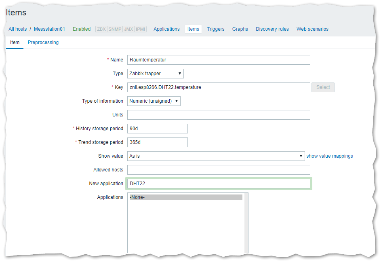Expand the Type of information dropdown
This screenshot has height=262, width=381.
click(154, 101)
